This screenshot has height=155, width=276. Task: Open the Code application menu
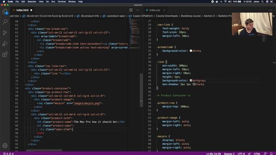10,2
